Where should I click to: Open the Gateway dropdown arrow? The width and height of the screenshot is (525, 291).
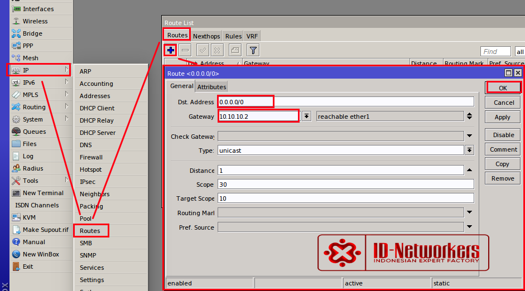306,116
